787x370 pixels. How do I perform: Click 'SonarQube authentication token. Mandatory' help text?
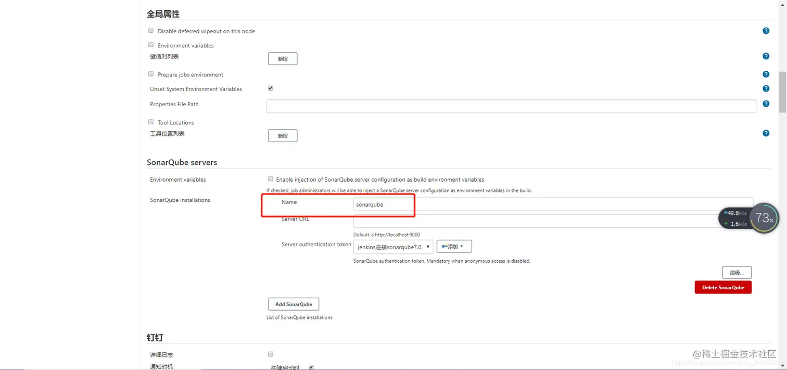[442, 261]
